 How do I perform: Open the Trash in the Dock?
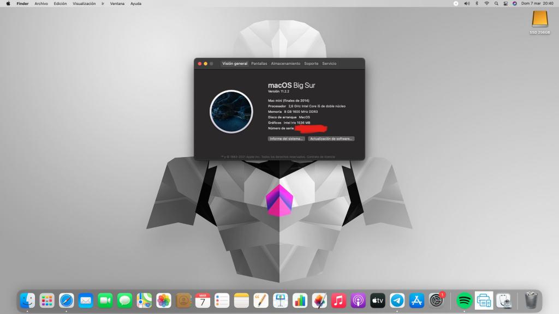click(531, 300)
